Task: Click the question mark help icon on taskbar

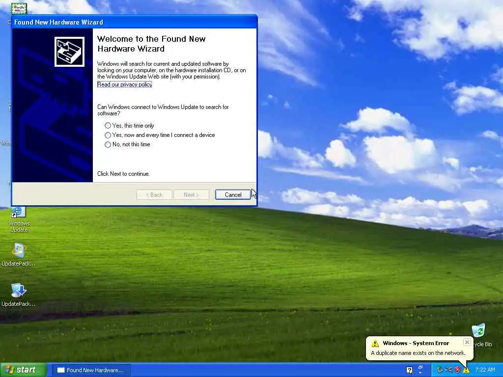Action: pos(409,370)
